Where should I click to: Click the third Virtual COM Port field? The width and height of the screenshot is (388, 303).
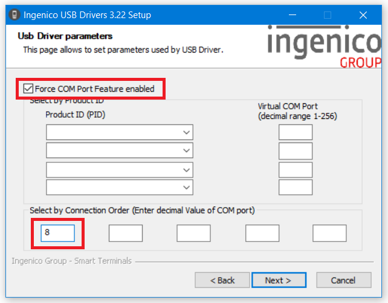(x=296, y=170)
